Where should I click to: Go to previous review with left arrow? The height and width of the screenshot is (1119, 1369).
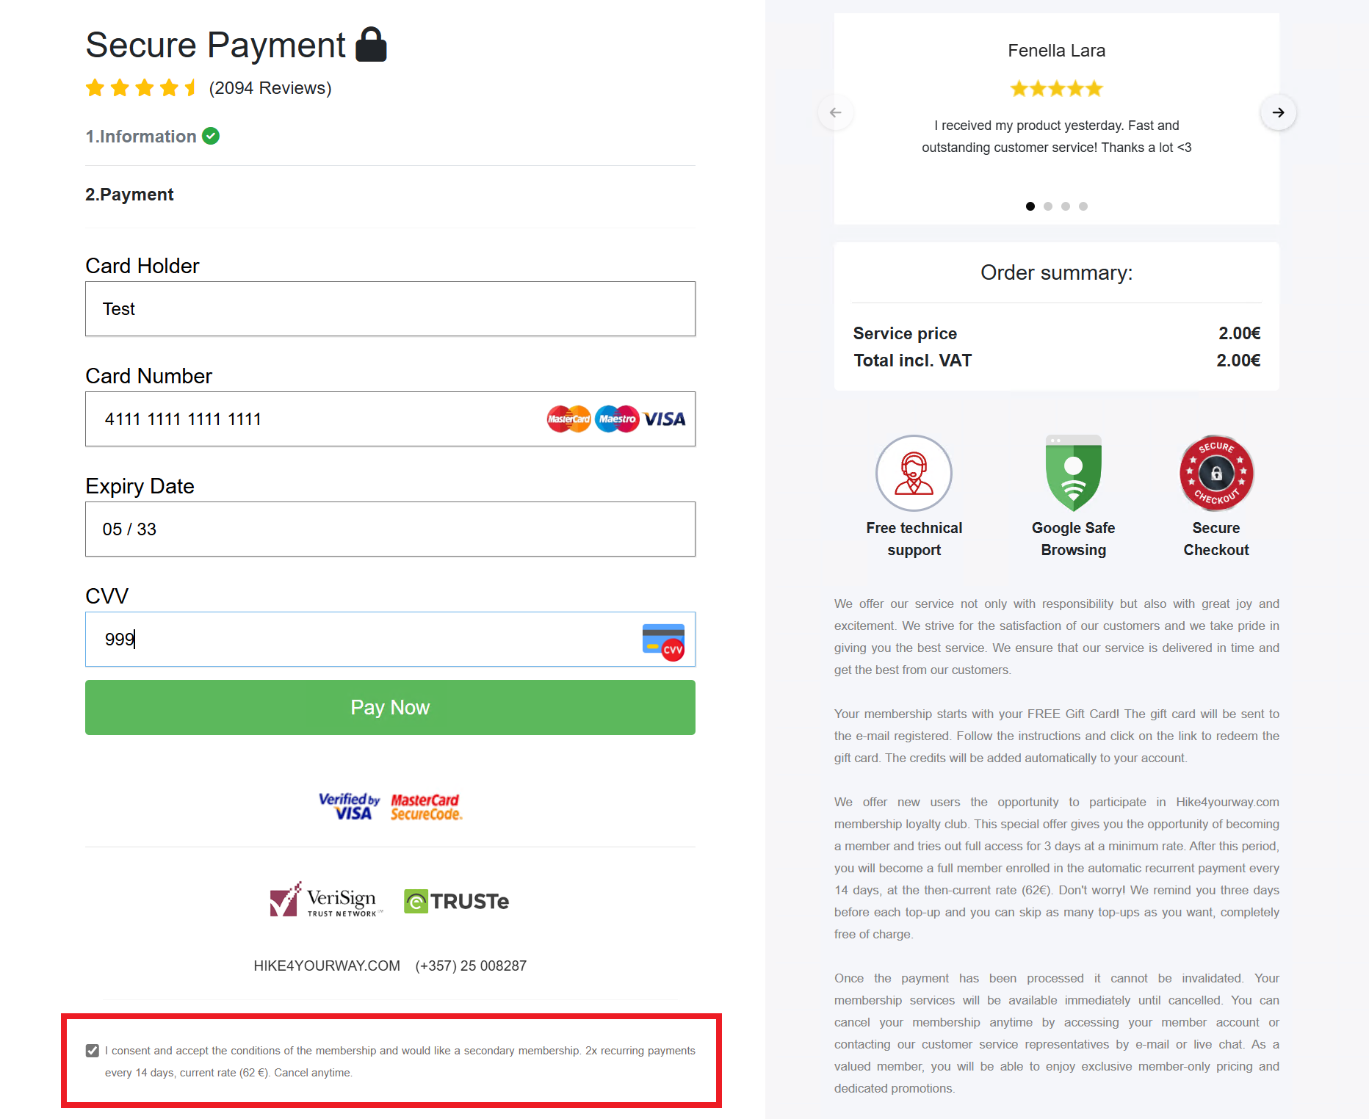[836, 112]
